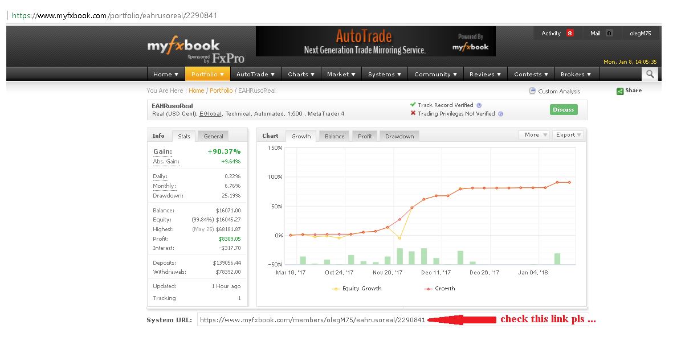The width and height of the screenshot is (677, 345).
Task: Open the Market dropdown menu
Action: pos(341,74)
